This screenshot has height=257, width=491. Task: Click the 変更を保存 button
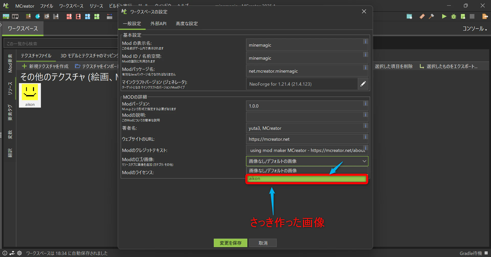(230, 243)
